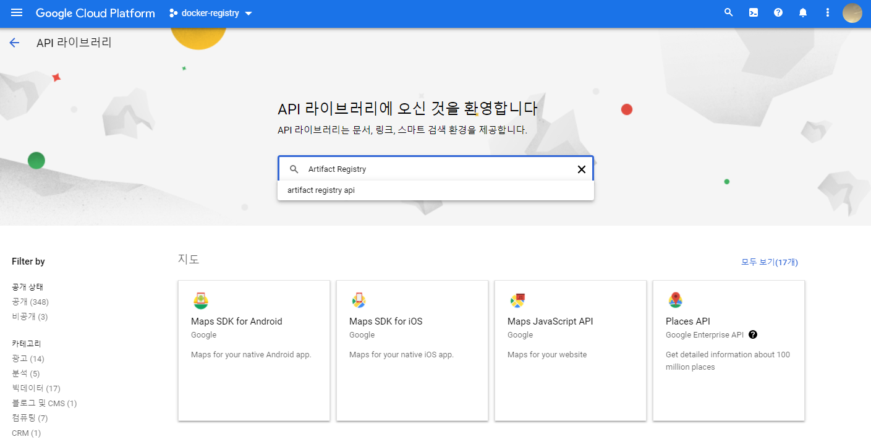This screenshot has width=871, height=442.
Task: Filter by 공개 (348)
Action: 30,302
